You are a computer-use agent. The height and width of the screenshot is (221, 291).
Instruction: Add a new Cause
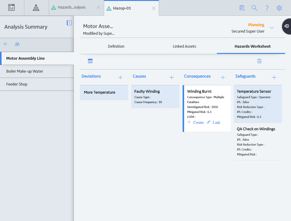pyautogui.click(x=172, y=78)
